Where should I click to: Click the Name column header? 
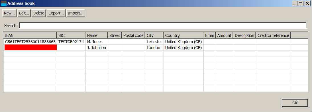click(97, 35)
